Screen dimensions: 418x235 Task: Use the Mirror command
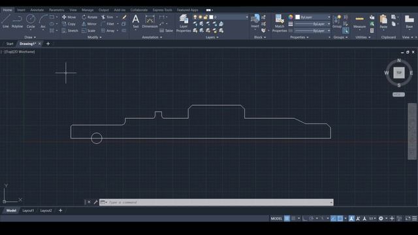pyautogui.click(x=89, y=23)
